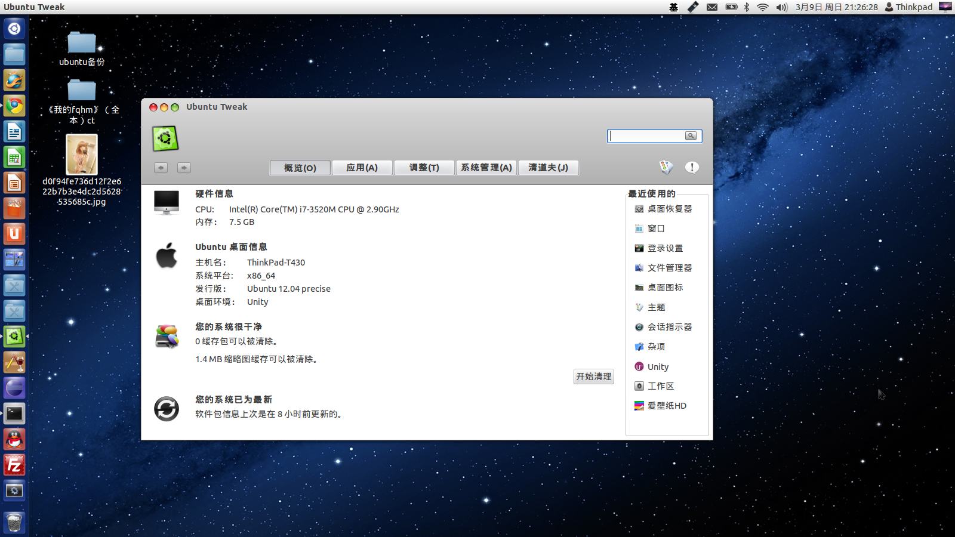The image size is (955, 537).
Task: Open the Bluetooth indicator in top panel
Action: coord(747,7)
